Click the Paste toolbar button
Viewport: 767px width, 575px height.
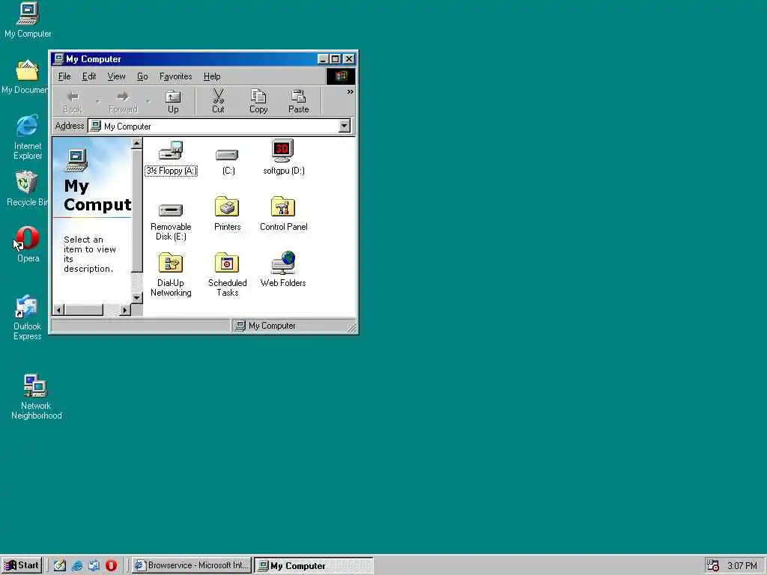point(298,101)
